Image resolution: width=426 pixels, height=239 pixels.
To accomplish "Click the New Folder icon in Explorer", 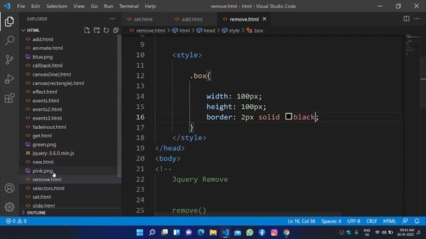I will click(x=97, y=30).
